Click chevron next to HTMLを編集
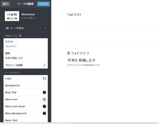 (35, 18)
